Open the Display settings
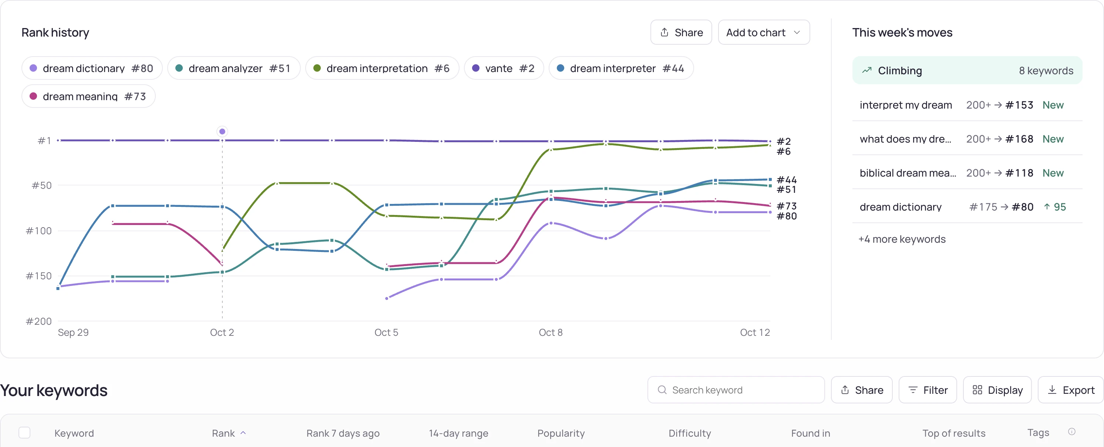 click(997, 390)
